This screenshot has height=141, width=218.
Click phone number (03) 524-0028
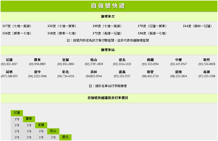[x=207, y=64]
